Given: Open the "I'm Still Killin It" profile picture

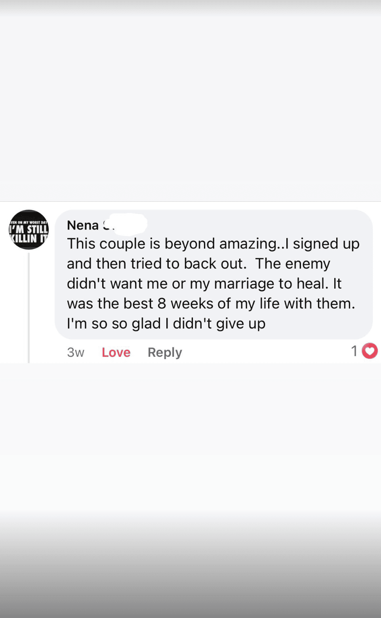Looking at the screenshot, I should 29,230.
